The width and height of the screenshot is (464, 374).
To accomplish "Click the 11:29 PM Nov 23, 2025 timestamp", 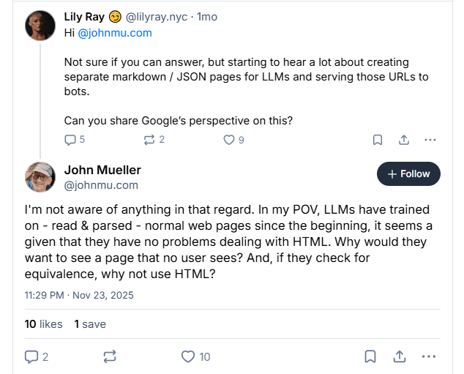I will 79,296.
